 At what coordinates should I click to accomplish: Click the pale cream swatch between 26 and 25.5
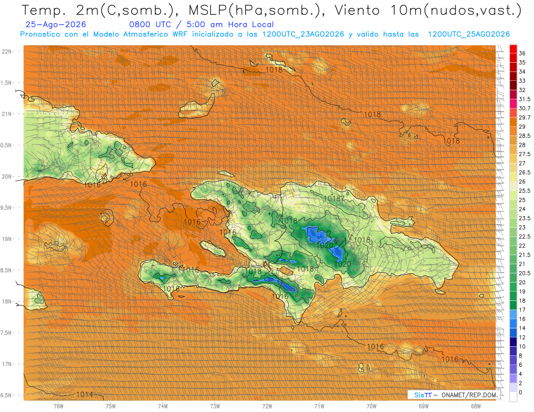tap(513, 186)
